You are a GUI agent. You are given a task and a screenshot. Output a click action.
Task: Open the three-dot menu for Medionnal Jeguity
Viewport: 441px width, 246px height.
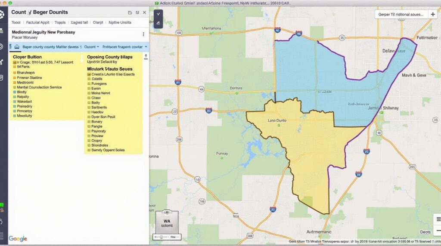click(143, 34)
